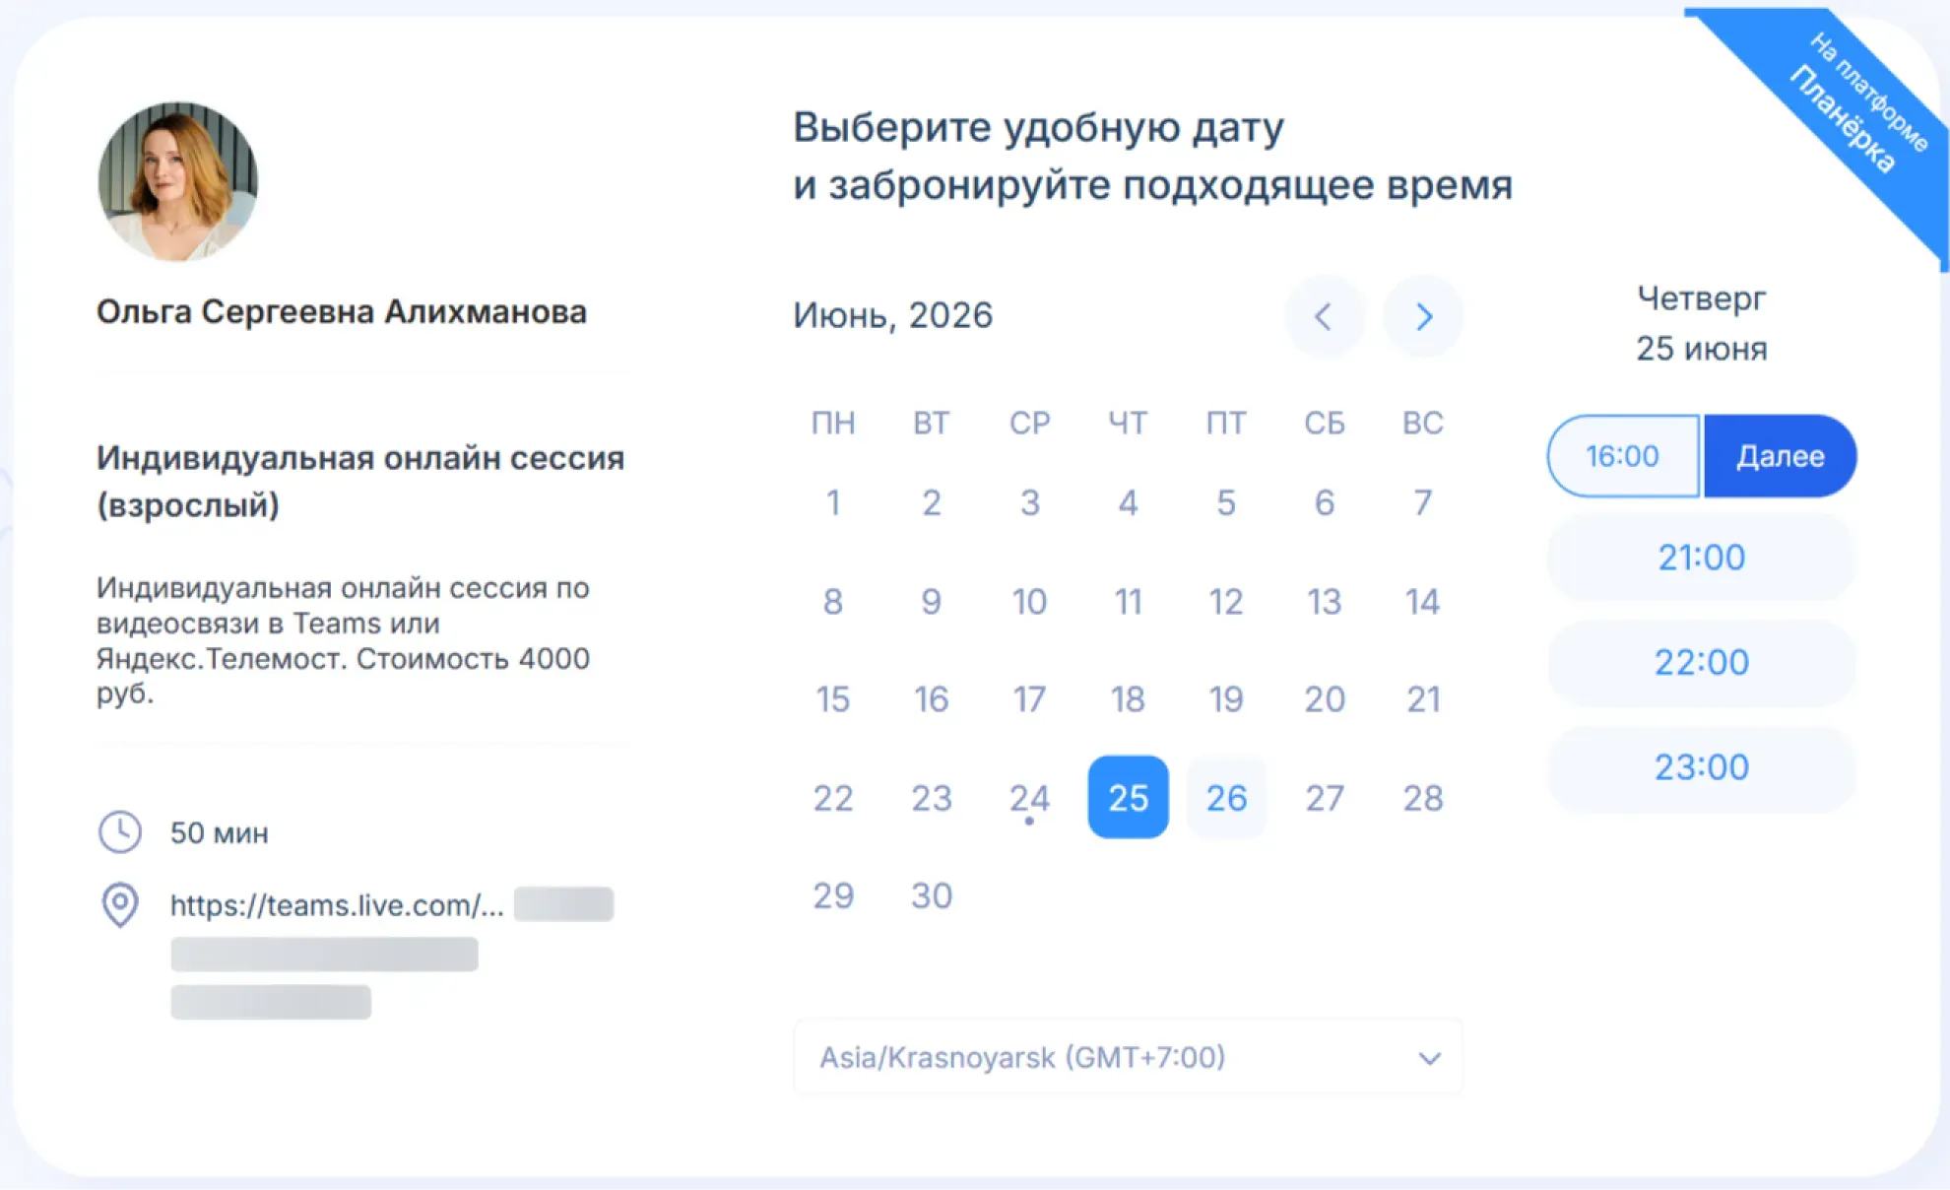Viewport: 1950px width, 1190px height.
Task: Click date 21 in June calendar
Action: click(1423, 699)
